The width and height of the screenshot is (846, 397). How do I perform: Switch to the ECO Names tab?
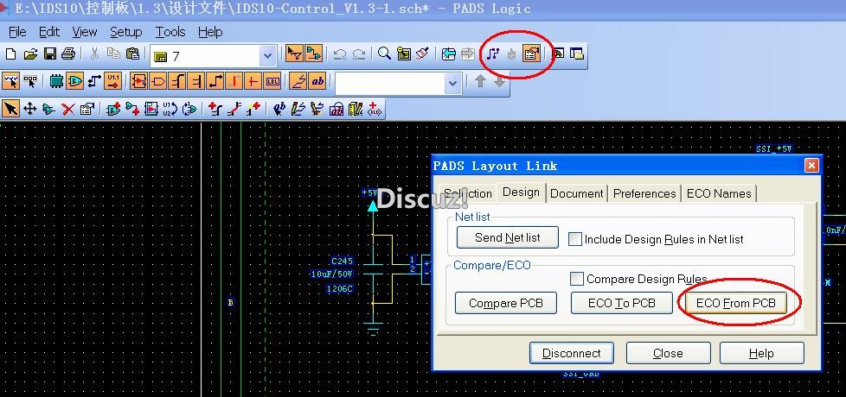click(x=719, y=193)
